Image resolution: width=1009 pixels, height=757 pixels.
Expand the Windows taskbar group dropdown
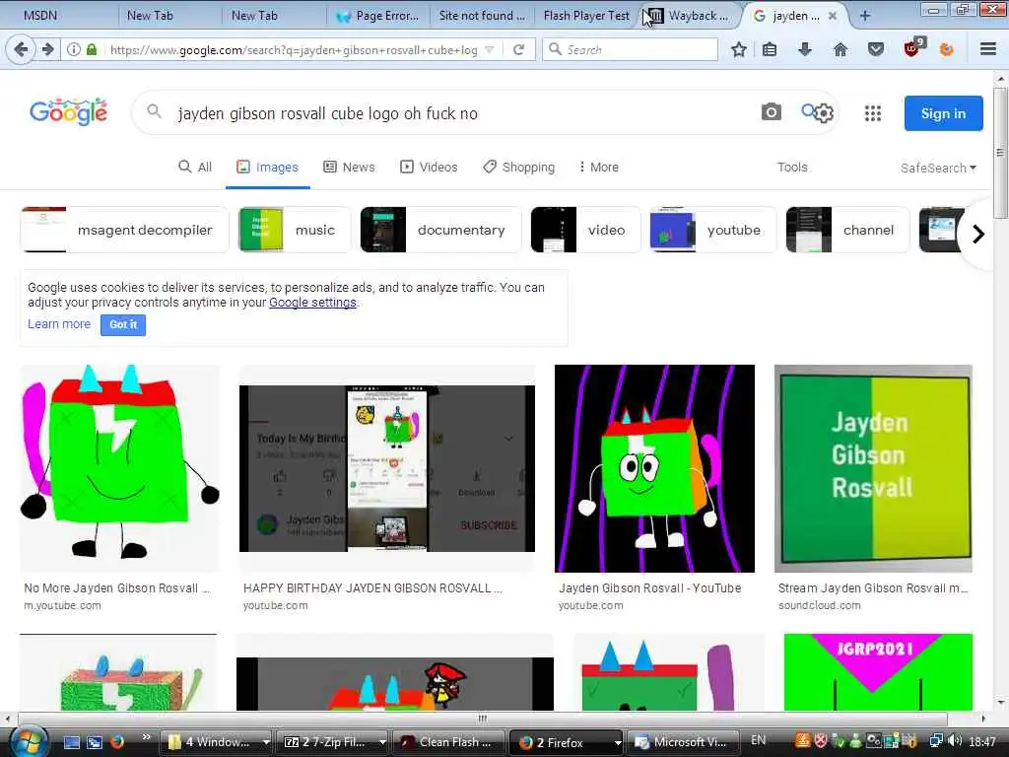(266, 742)
